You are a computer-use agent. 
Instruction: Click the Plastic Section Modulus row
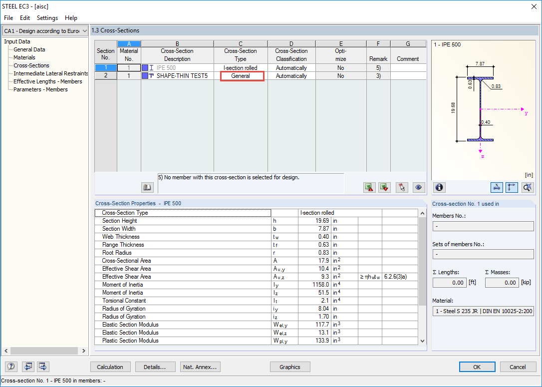point(256,341)
